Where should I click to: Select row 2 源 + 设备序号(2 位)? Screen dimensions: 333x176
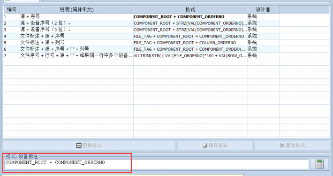tap(76, 23)
